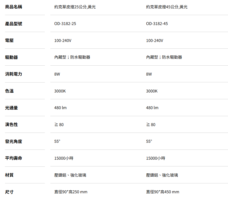
Task: Click the 商品名稱 row label
Action: tap(14, 7)
